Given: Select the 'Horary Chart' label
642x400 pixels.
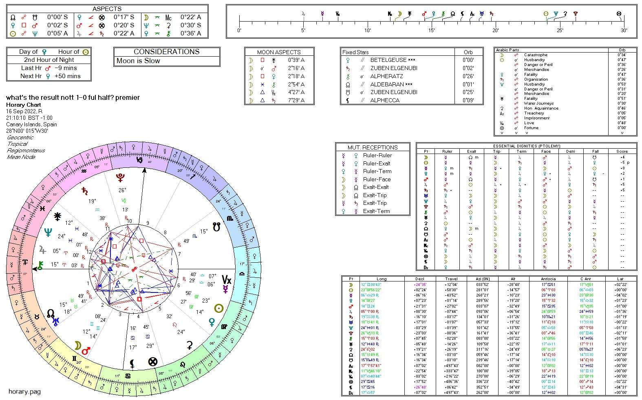Looking at the screenshot, I should (24, 105).
